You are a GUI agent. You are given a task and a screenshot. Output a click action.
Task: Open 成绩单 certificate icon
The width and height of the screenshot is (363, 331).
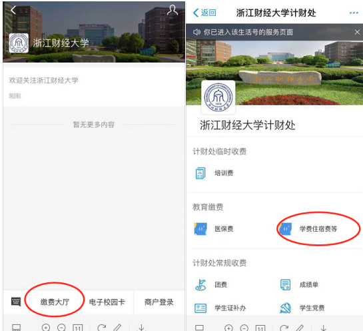pyautogui.click(x=285, y=284)
